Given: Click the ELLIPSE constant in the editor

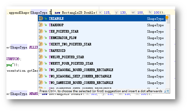Looking at the screenshot, I should tap(34, 47).
